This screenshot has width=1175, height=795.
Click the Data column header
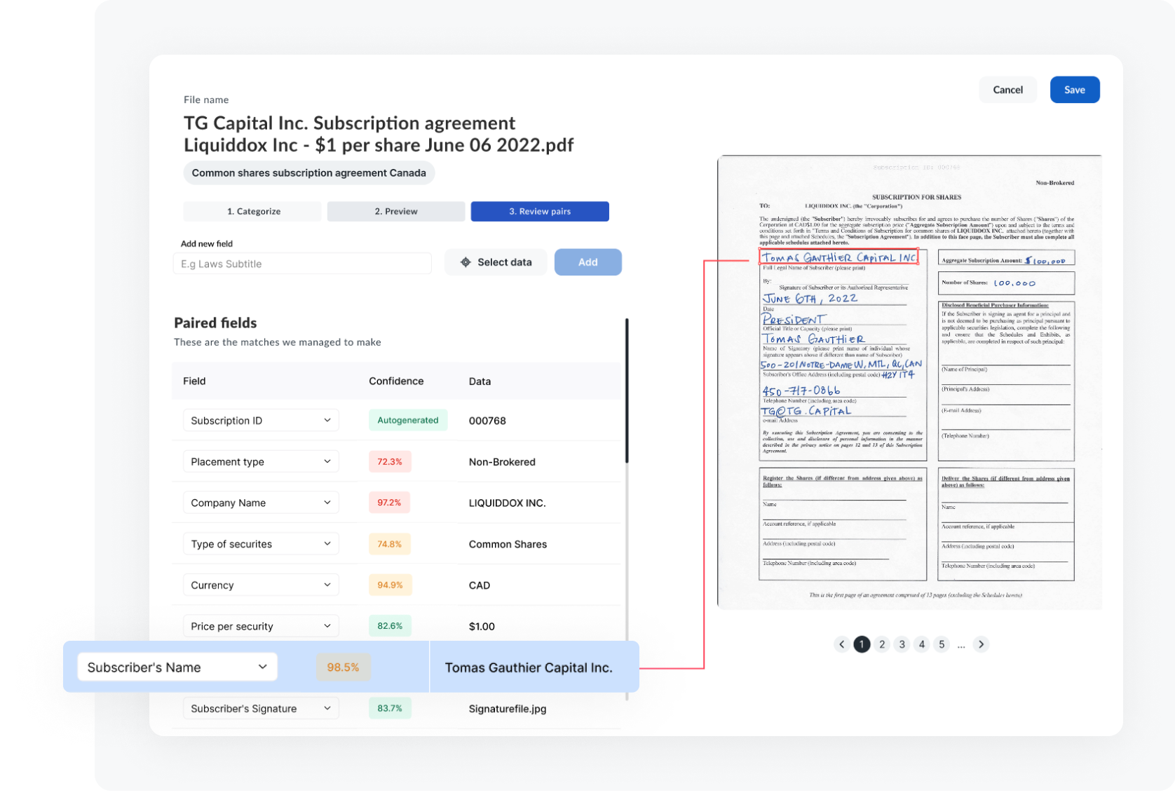point(480,381)
